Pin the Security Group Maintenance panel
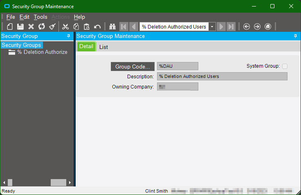The height and width of the screenshot is (195, 301). 295,36
